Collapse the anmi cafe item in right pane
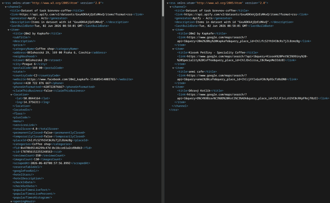The width and height of the screenshot is (330, 203). [x=173, y=68]
